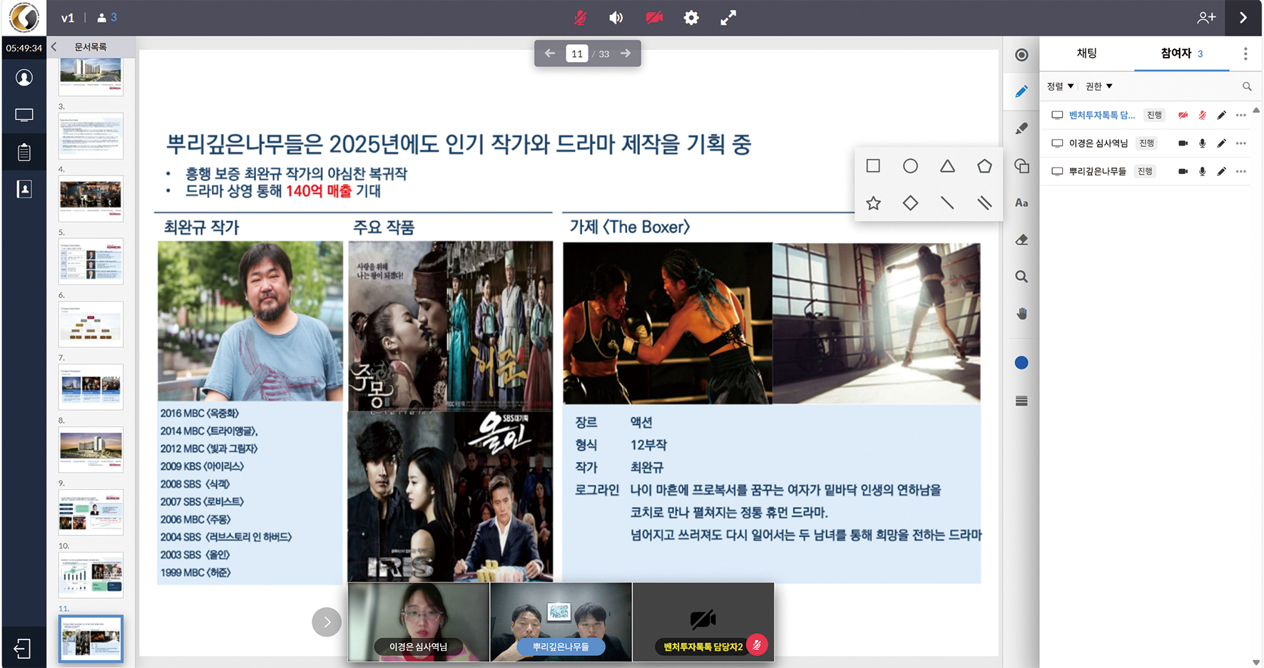
Task: Open more options for 뿌리깊은나무들 row
Action: click(1241, 171)
